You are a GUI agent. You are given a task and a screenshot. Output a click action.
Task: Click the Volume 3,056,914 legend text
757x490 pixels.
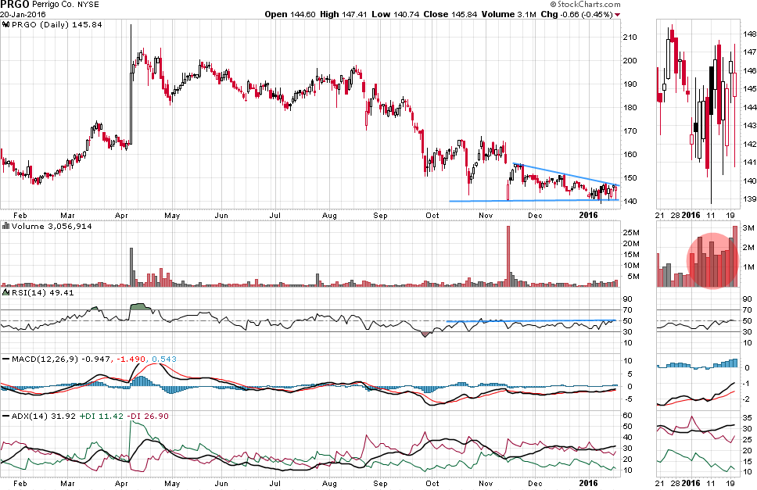click(52, 226)
